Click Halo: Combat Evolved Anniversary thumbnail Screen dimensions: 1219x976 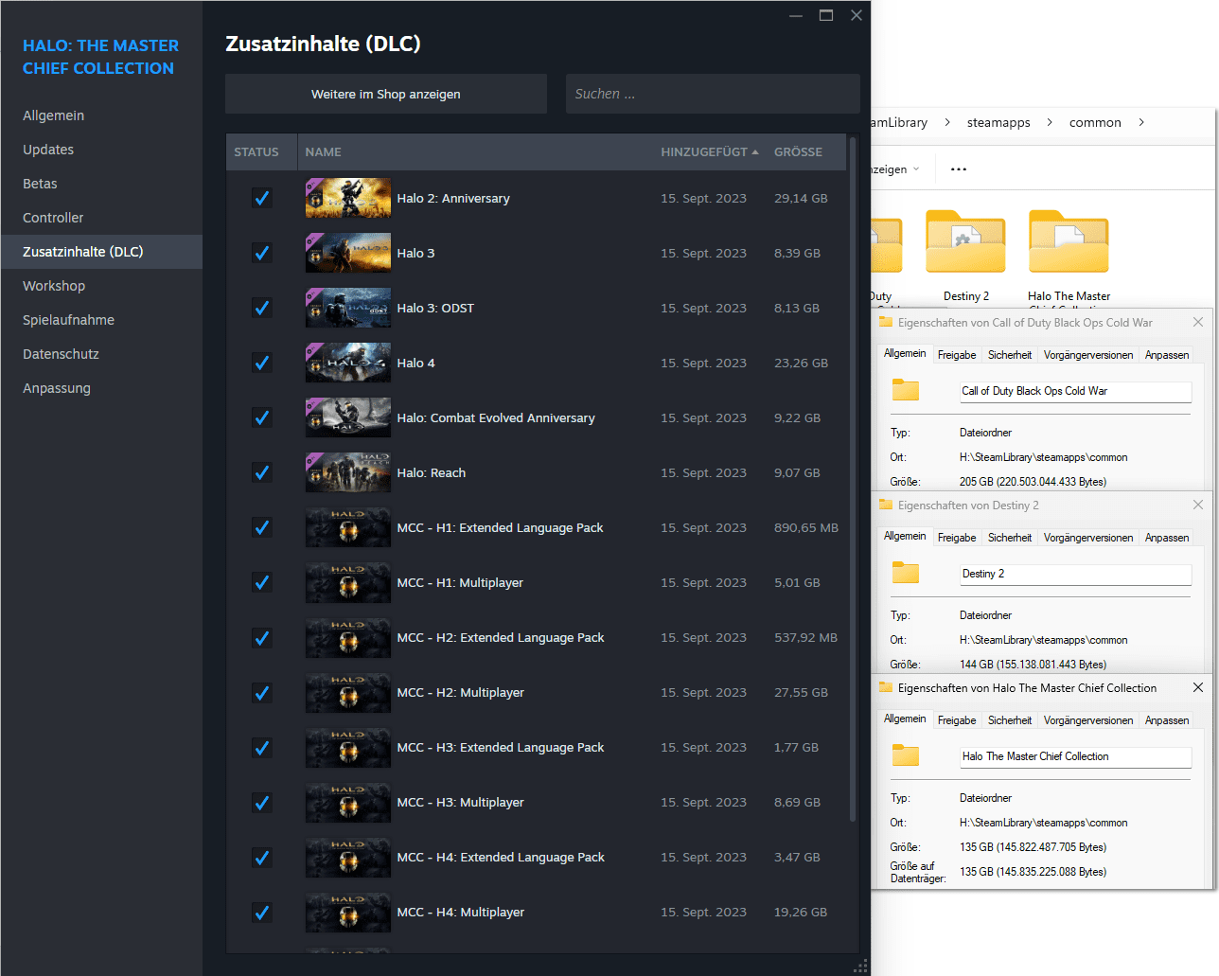click(x=347, y=417)
